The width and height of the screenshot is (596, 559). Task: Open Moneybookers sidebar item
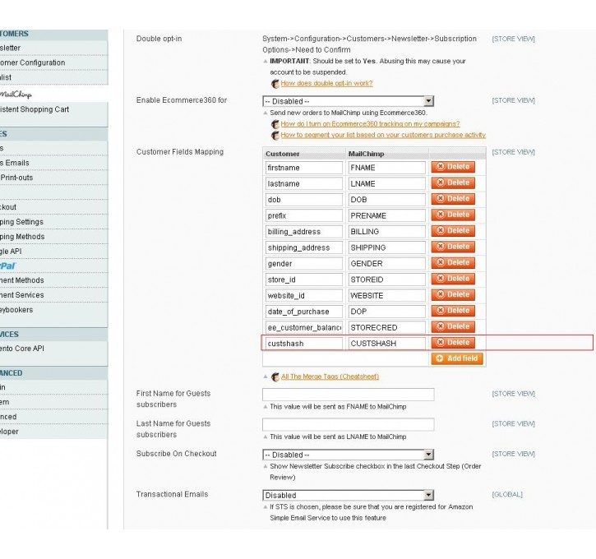click(53, 310)
